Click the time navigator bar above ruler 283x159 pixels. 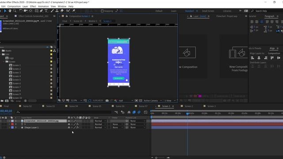pos(217,111)
